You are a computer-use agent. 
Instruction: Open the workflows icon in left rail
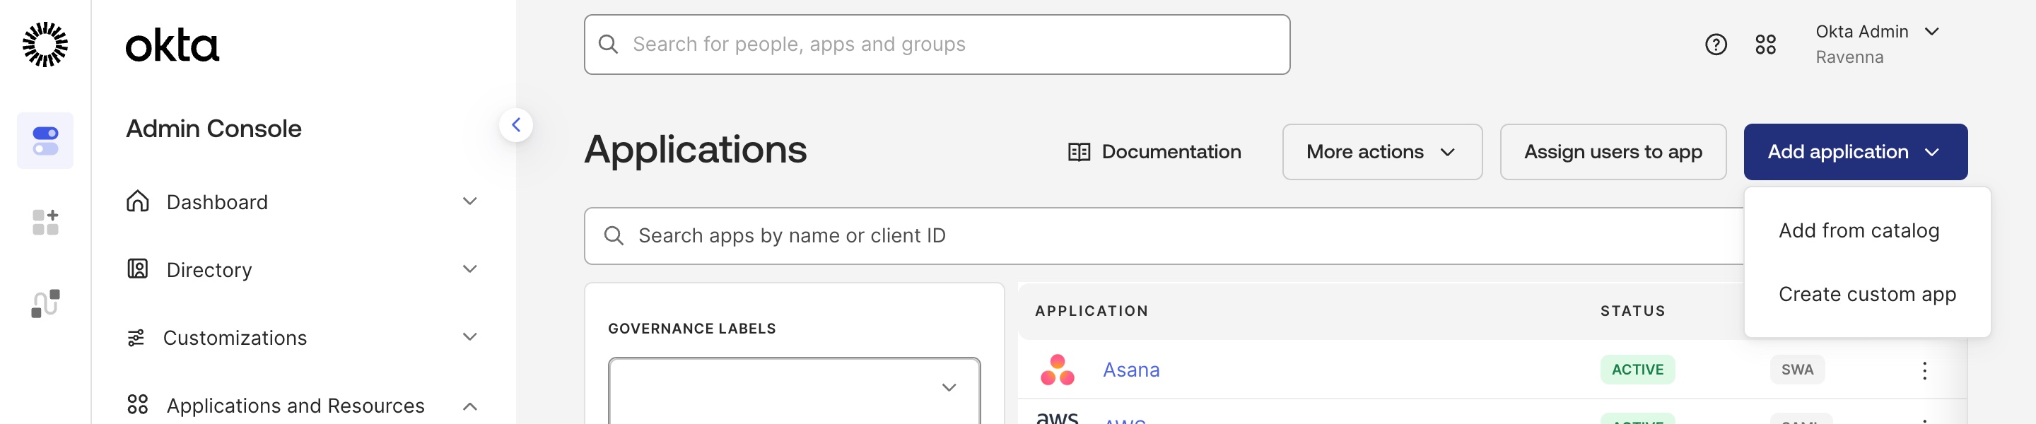[45, 303]
